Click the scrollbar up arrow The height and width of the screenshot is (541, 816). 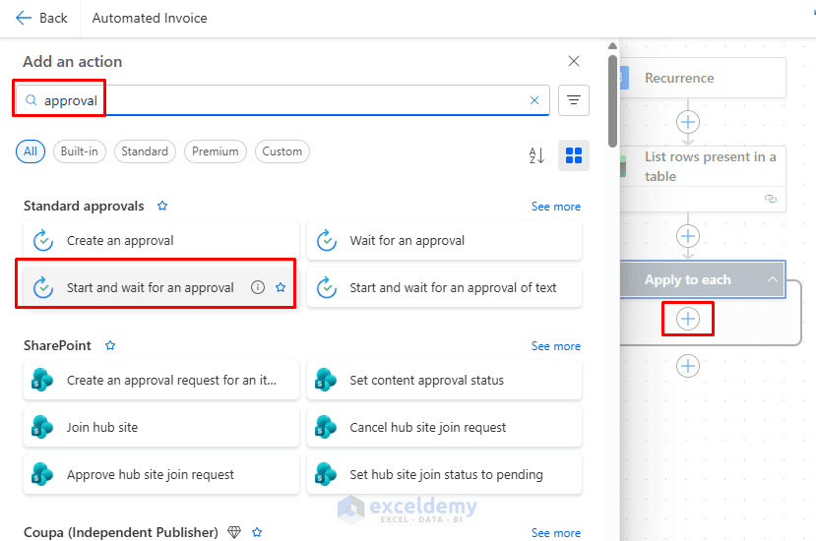612,46
